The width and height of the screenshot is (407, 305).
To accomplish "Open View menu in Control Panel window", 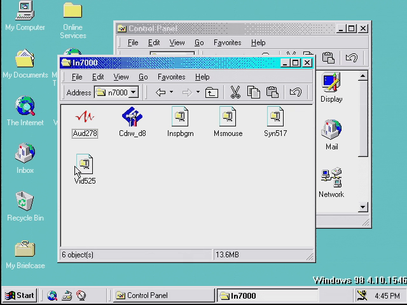I will [x=177, y=43].
